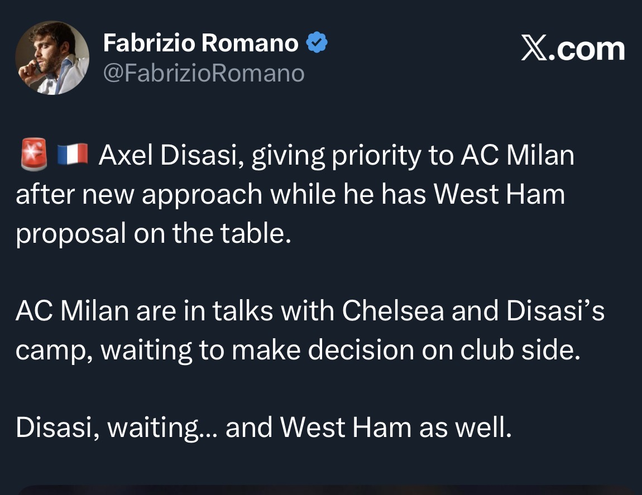Click 'proposal on the table' text line
642x495 pixels.
pyautogui.click(x=154, y=233)
